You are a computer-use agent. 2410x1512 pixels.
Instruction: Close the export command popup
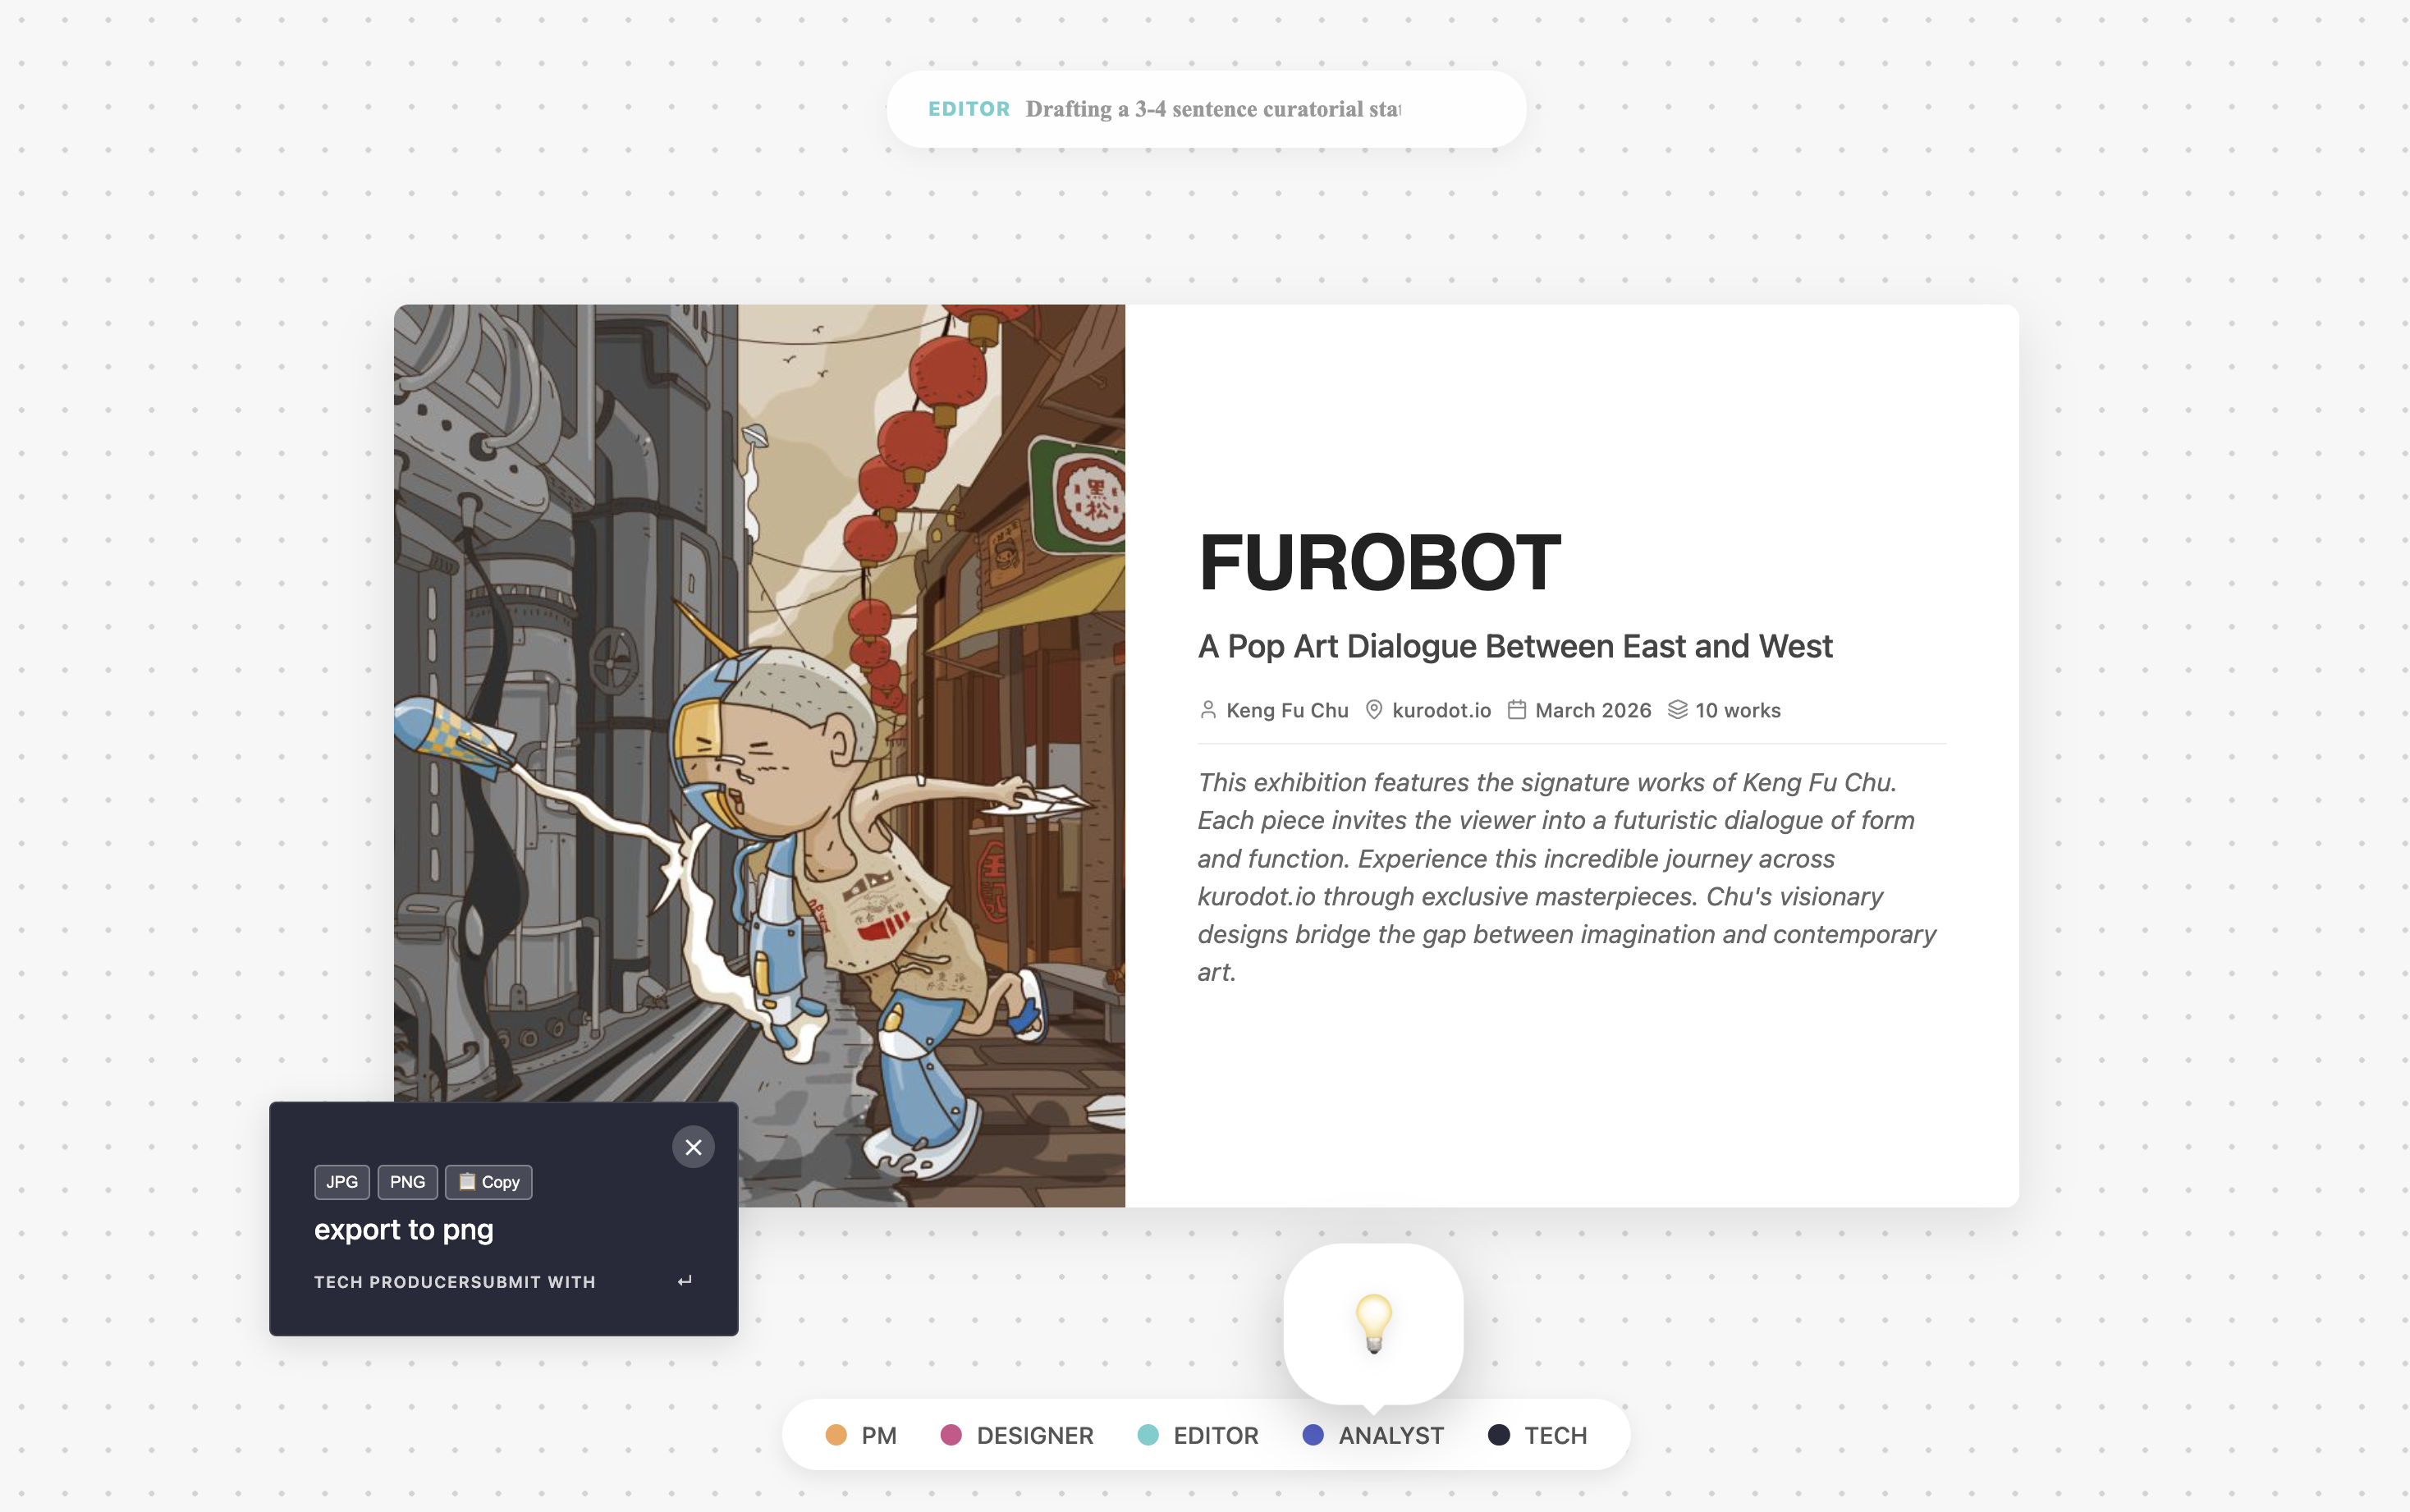click(693, 1147)
